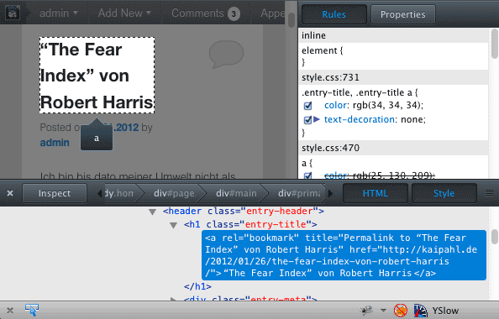Click the YSlow label in status bar

coord(445,311)
